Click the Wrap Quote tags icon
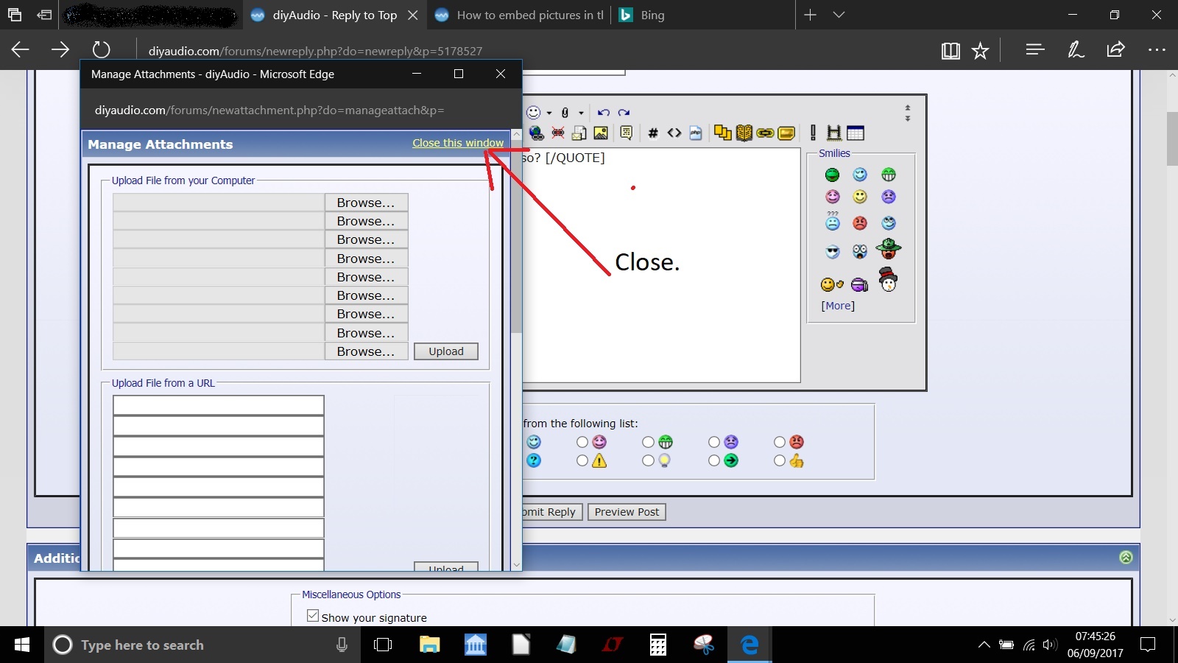Screen dimensions: 1178x663 [x=627, y=133]
